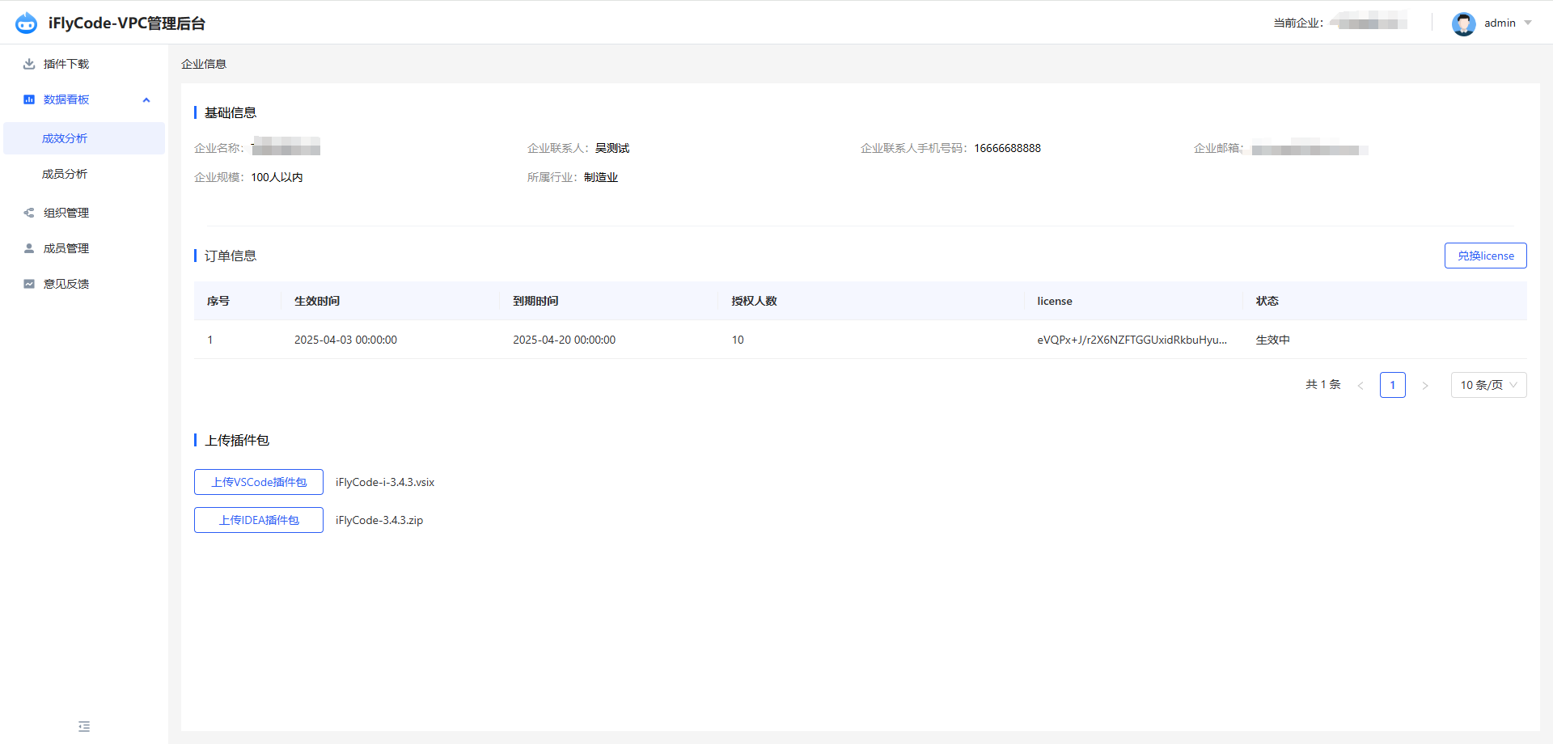This screenshot has height=744, width=1553.
Task: Click the iFlyCode-VPC管理后台 title text
Action: click(x=127, y=23)
